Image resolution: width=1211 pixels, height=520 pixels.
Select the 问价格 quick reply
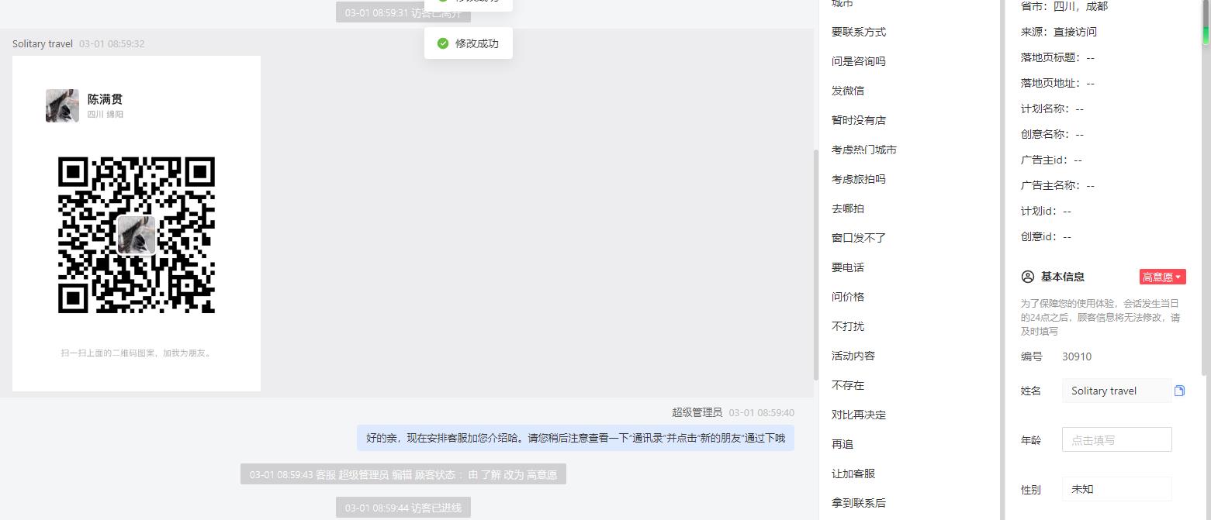coord(848,297)
